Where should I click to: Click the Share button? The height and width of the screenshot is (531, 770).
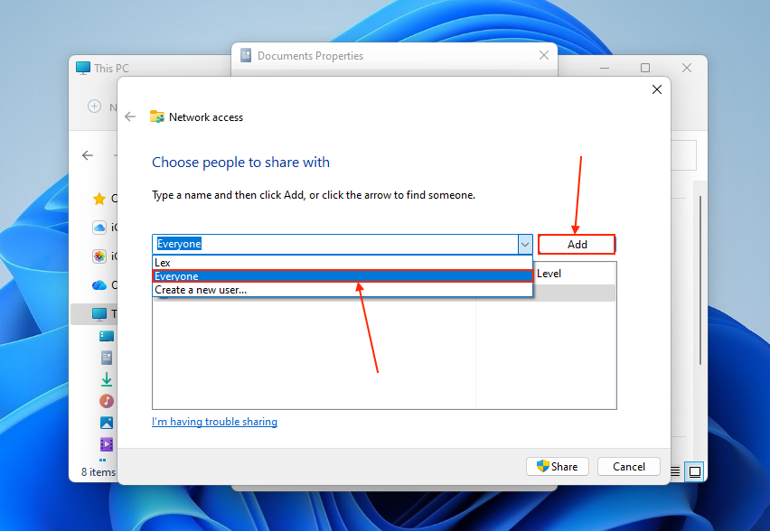click(x=557, y=466)
